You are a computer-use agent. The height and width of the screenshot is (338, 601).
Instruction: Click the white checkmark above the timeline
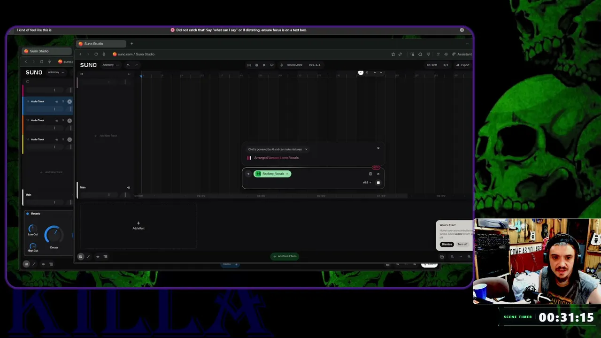tap(361, 72)
